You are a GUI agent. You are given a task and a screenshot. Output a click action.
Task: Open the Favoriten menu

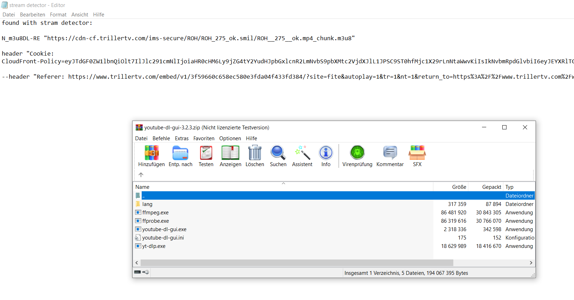(x=204, y=138)
